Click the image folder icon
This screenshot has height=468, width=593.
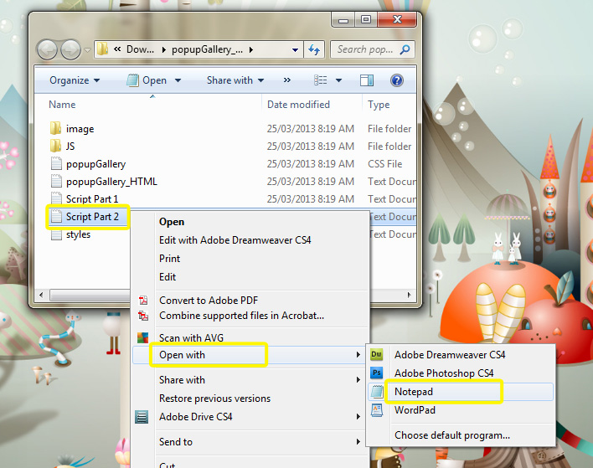click(56, 129)
